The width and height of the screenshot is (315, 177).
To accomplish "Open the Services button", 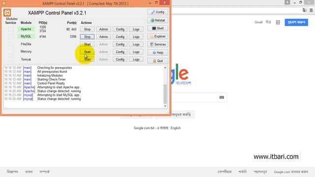I will [x=157, y=44].
